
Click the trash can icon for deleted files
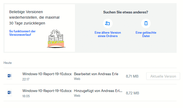[146, 23]
